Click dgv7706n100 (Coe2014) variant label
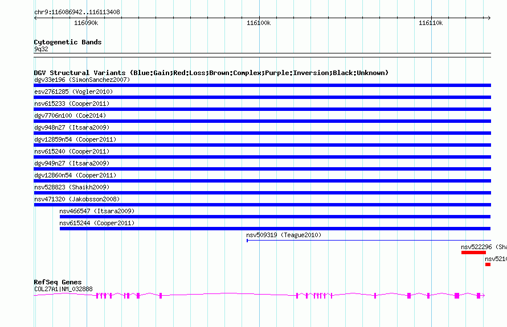 [70, 115]
